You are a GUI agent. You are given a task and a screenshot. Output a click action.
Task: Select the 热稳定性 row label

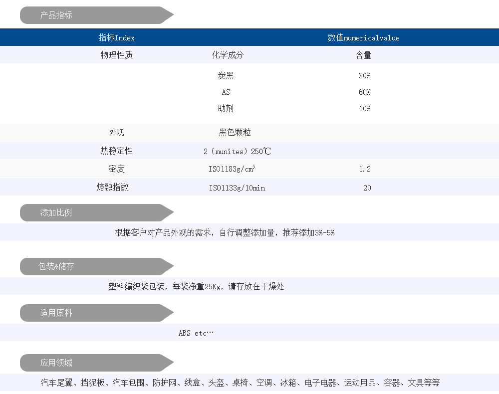[116, 151]
